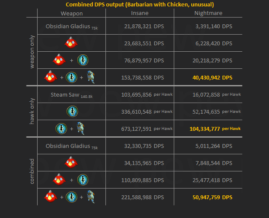Click the blue skill icon in the 673,127,591 row
The image size is (269, 218).
[61, 128]
